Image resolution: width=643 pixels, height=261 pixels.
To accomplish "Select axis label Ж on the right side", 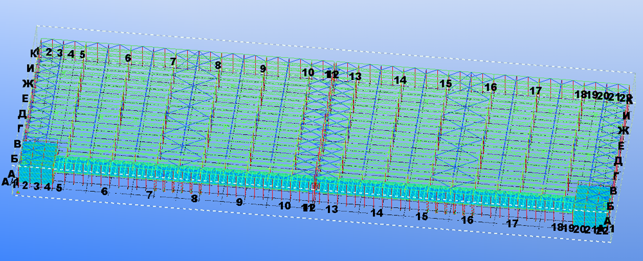I will (x=622, y=131).
